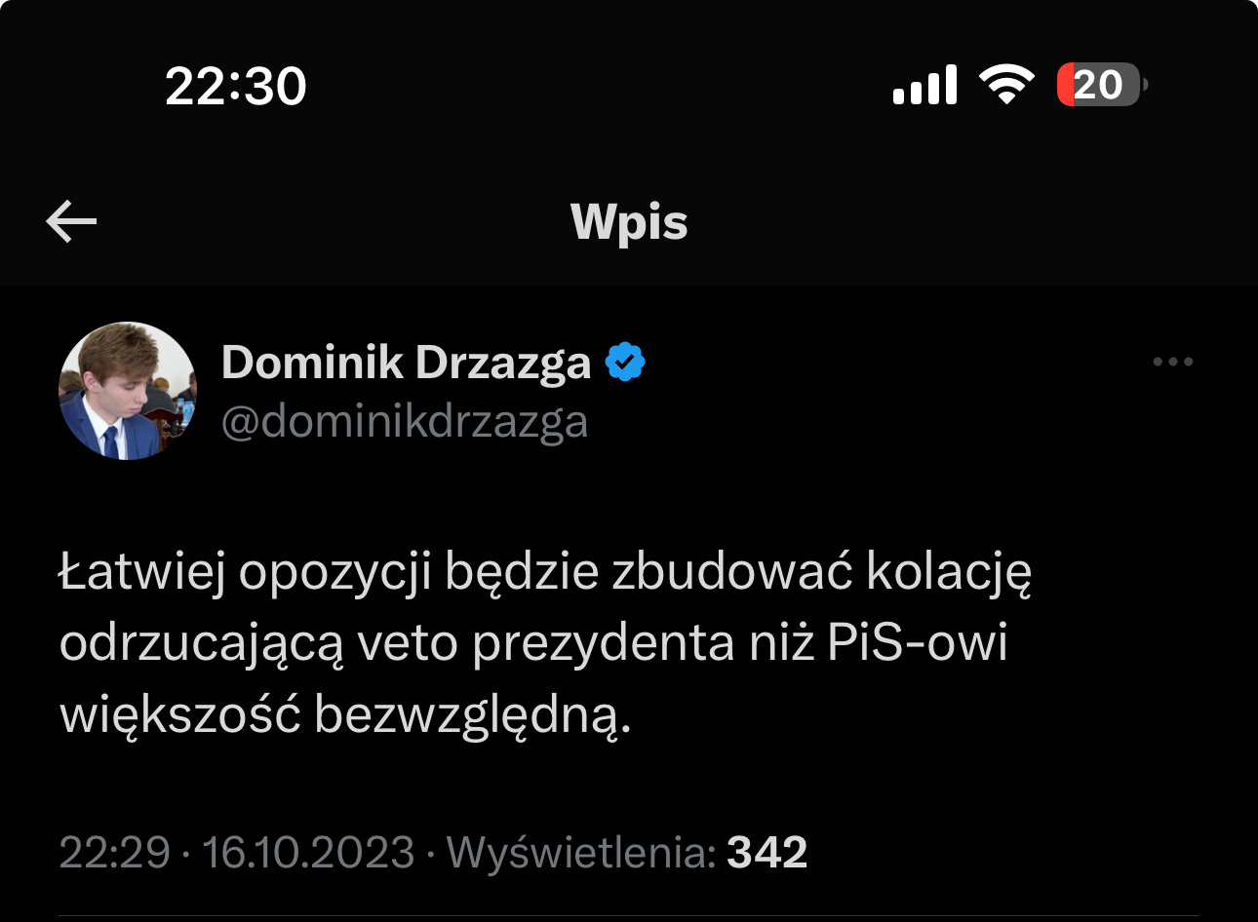Tap the post timestamp 22:29
The image size is (1258, 922).
pos(115,852)
